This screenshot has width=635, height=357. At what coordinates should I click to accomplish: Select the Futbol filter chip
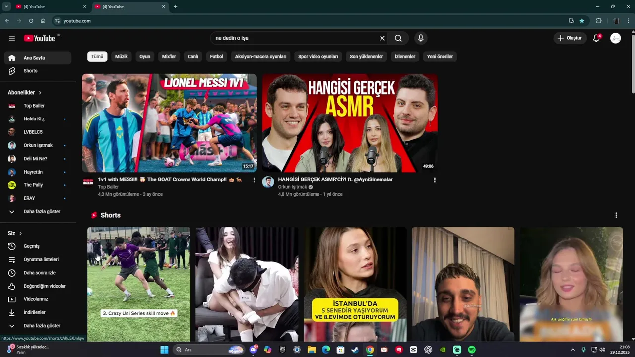click(217, 57)
